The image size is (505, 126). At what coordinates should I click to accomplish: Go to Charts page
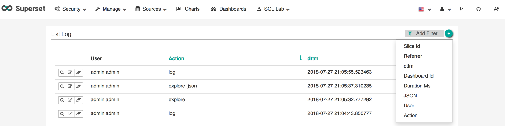click(x=188, y=9)
